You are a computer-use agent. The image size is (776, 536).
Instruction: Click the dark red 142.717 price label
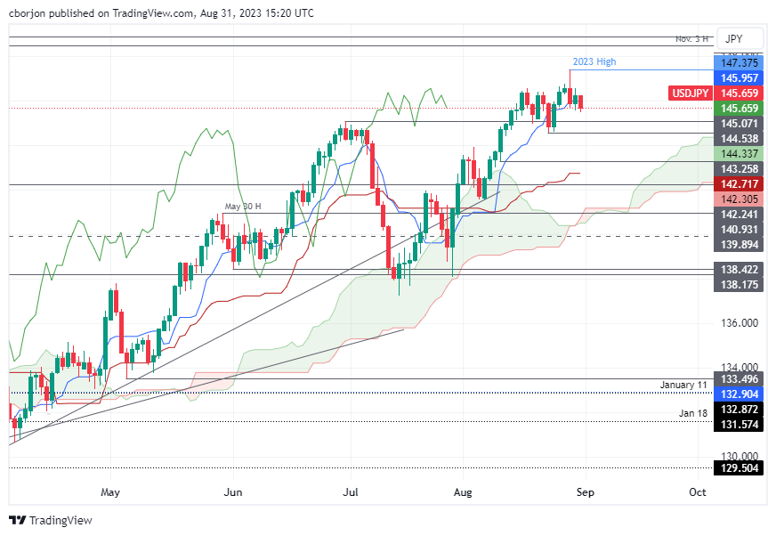tap(739, 184)
